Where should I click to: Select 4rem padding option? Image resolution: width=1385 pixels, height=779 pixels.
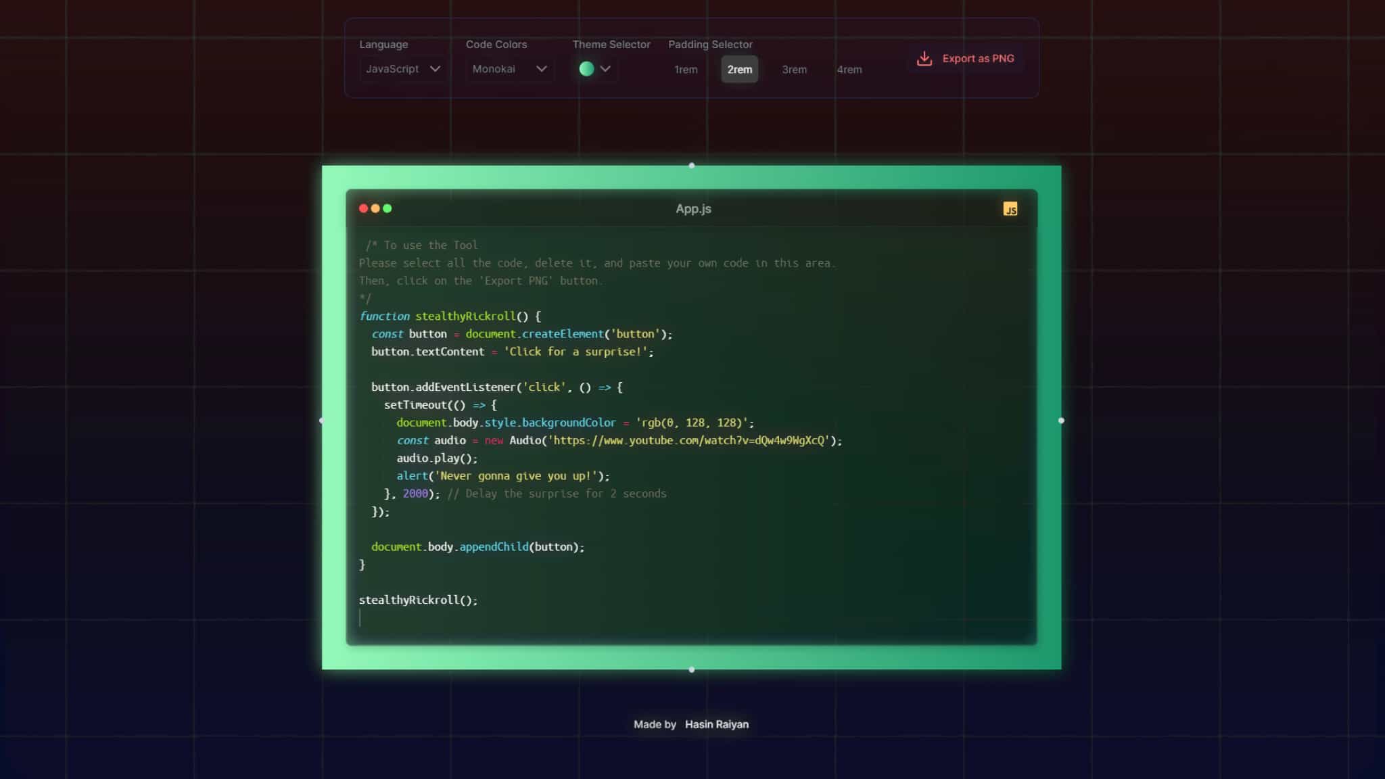(849, 70)
